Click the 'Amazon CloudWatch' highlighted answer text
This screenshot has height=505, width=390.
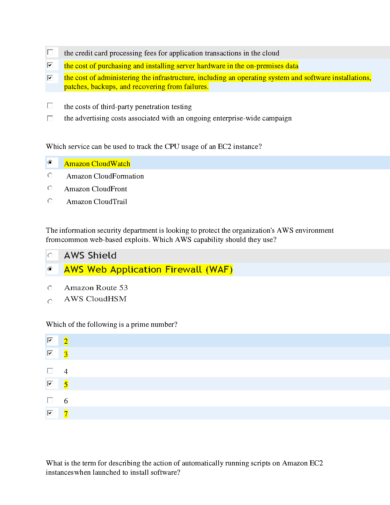point(97,164)
